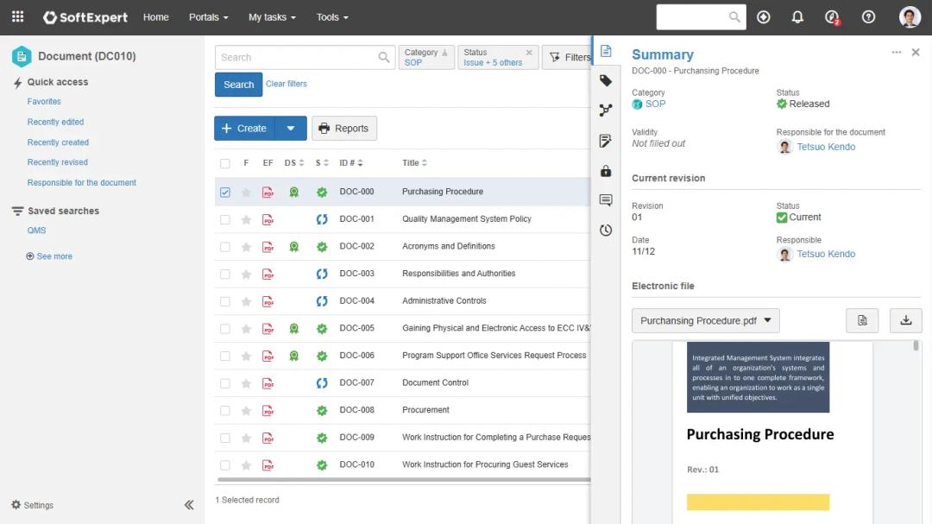
Task: Open the structure diagram icon in side panel
Action: click(606, 110)
